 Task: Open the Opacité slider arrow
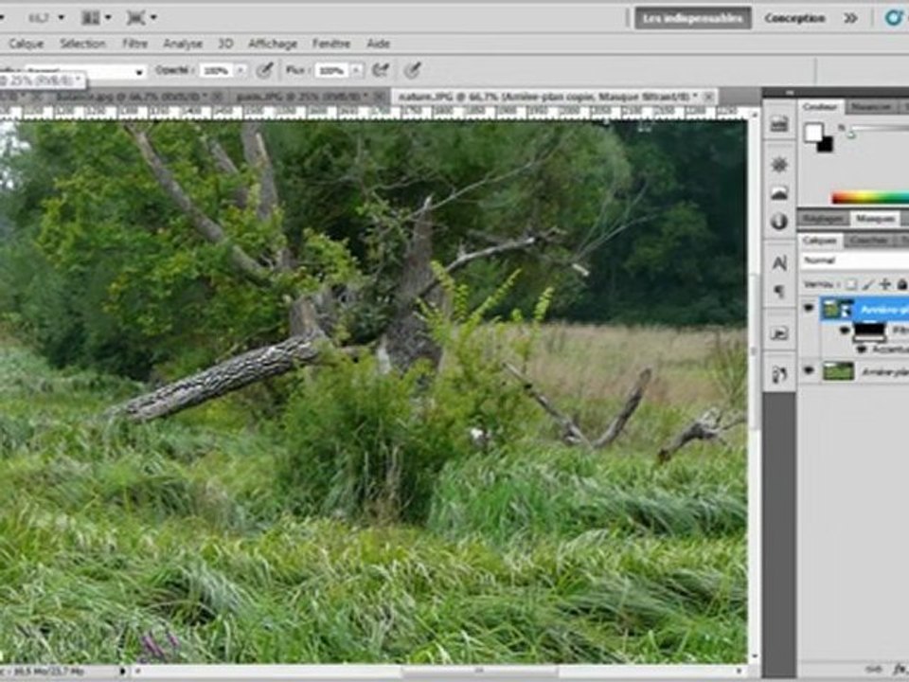(241, 71)
